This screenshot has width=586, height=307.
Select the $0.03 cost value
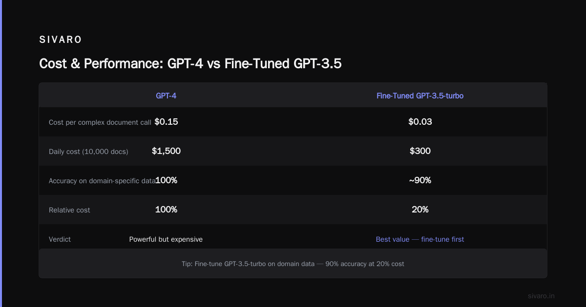coord(420,122)
